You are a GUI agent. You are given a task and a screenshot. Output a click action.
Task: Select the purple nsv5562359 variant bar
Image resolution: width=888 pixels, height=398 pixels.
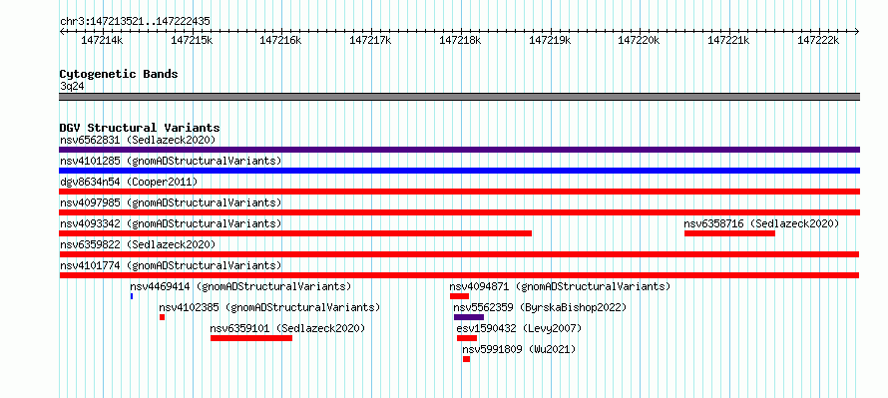469,317
